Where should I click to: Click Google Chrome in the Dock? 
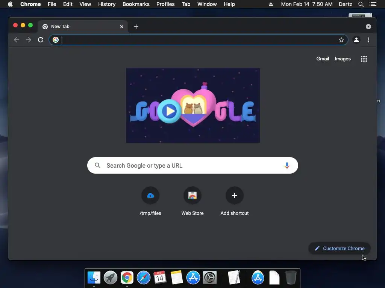[x=127, y=277]
